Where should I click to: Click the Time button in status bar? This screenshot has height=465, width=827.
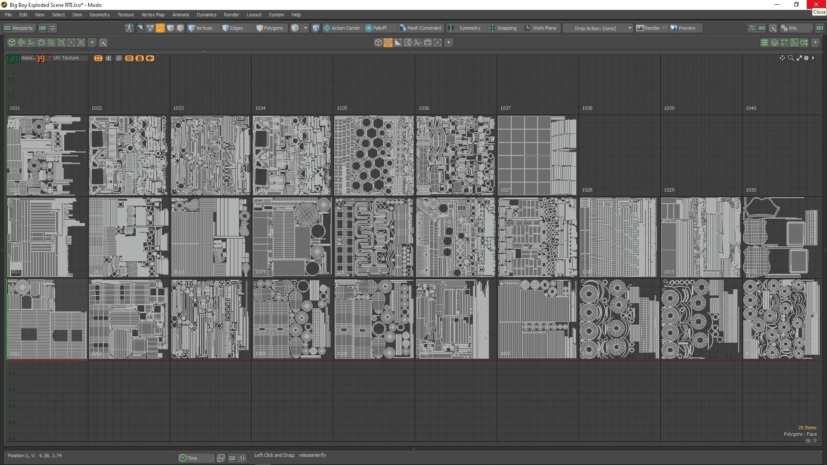pos(196,458)
